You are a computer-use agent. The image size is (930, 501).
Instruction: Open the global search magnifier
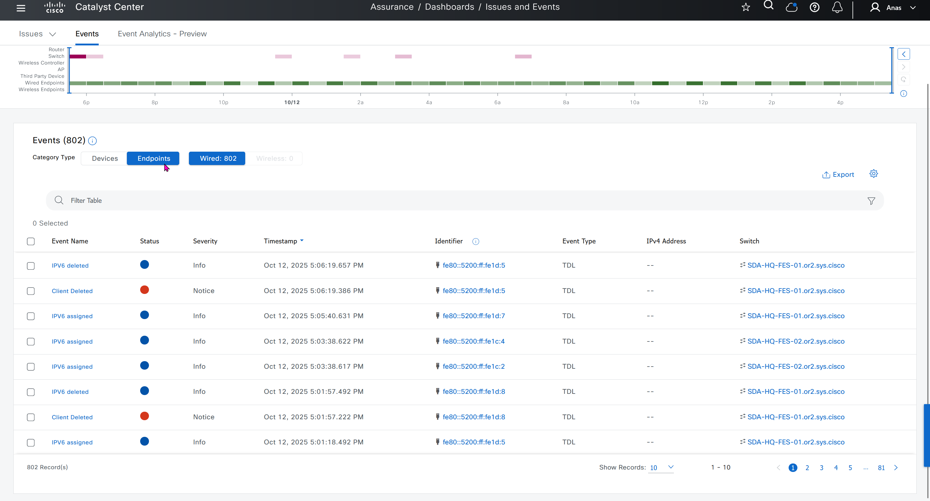pos(769,5)
